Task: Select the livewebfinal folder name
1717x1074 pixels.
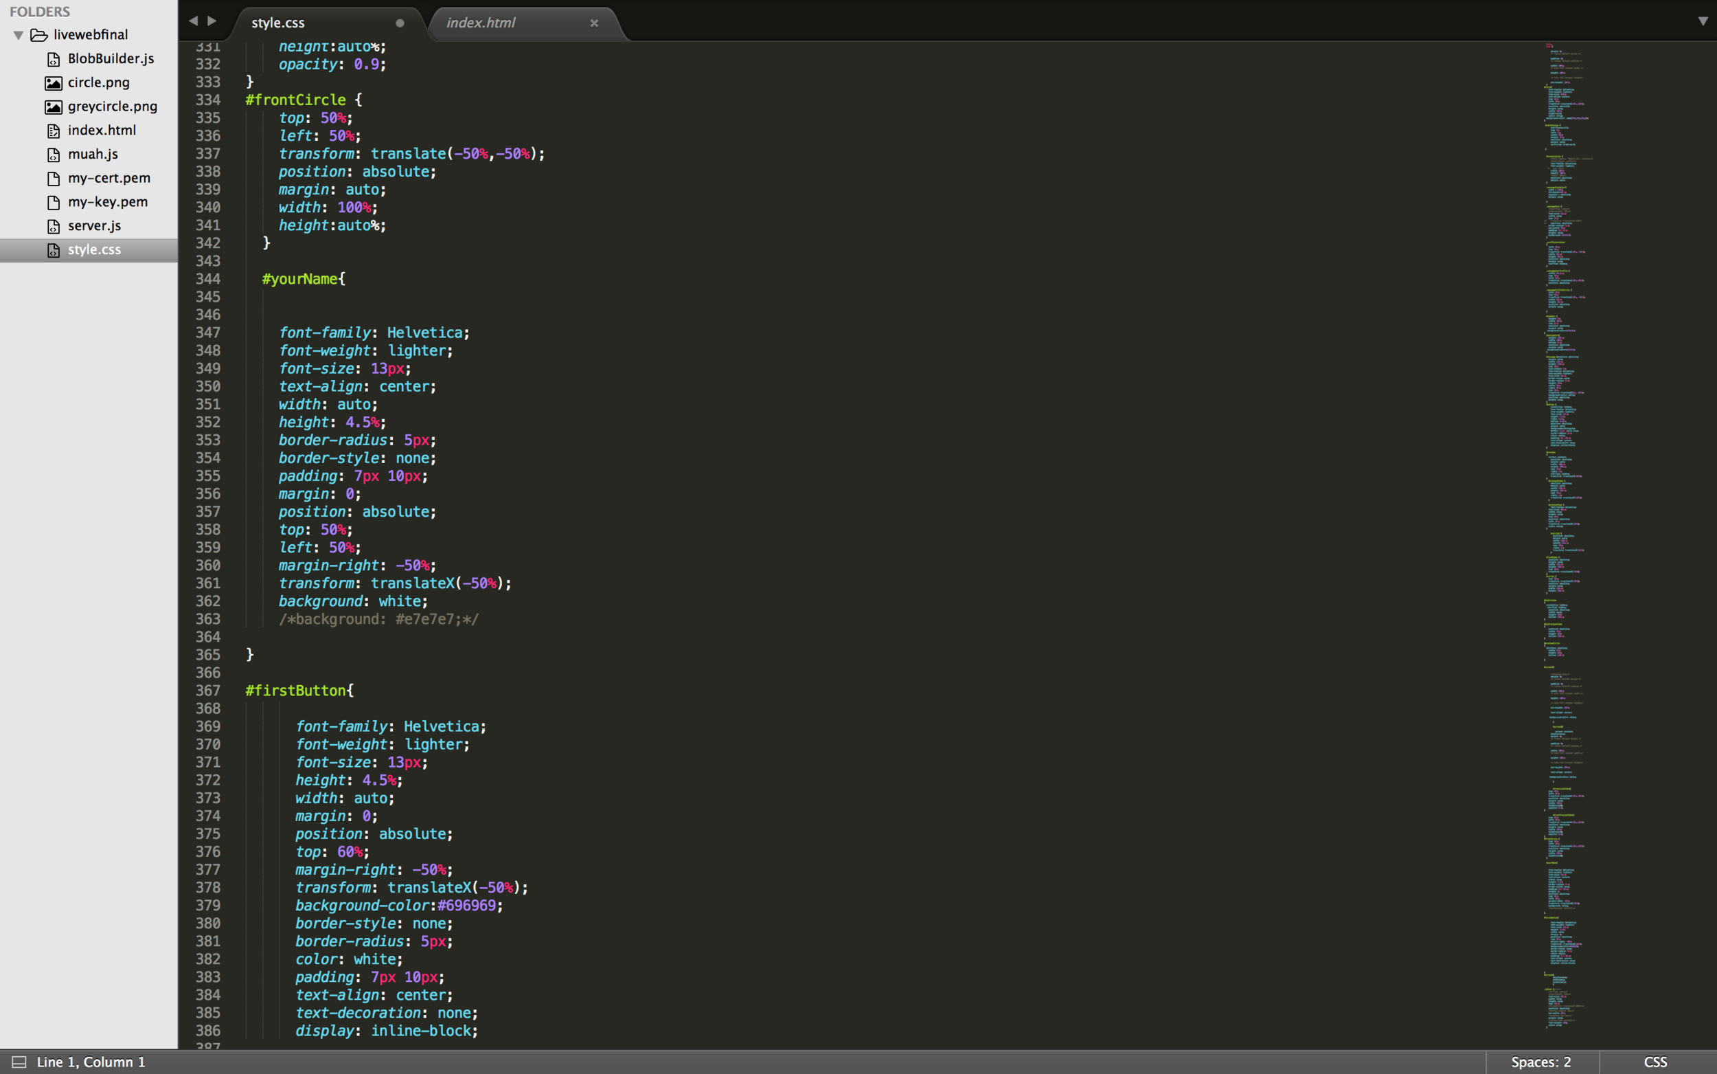Action: tap(91, 34)
